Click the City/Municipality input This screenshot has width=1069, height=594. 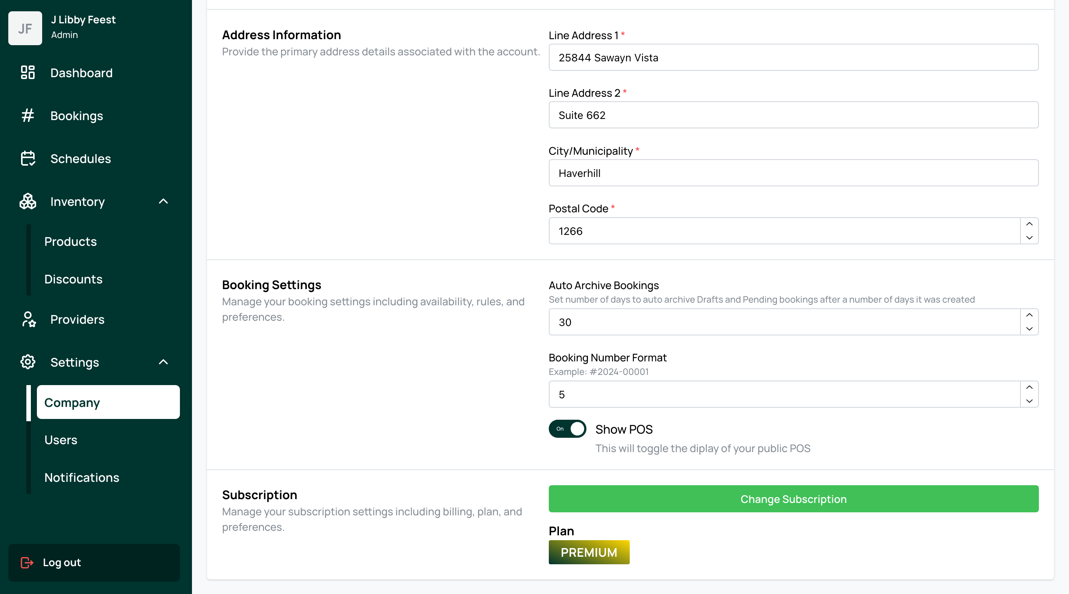pyautogui.click(x=793, y=173)
